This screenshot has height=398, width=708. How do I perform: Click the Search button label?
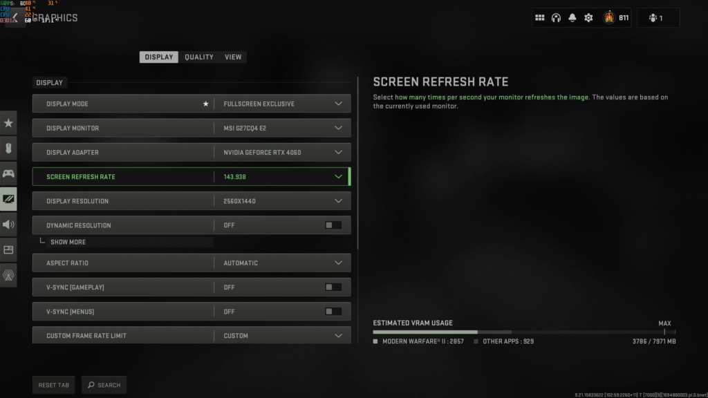pyautogui.click(x=109, y=386)
